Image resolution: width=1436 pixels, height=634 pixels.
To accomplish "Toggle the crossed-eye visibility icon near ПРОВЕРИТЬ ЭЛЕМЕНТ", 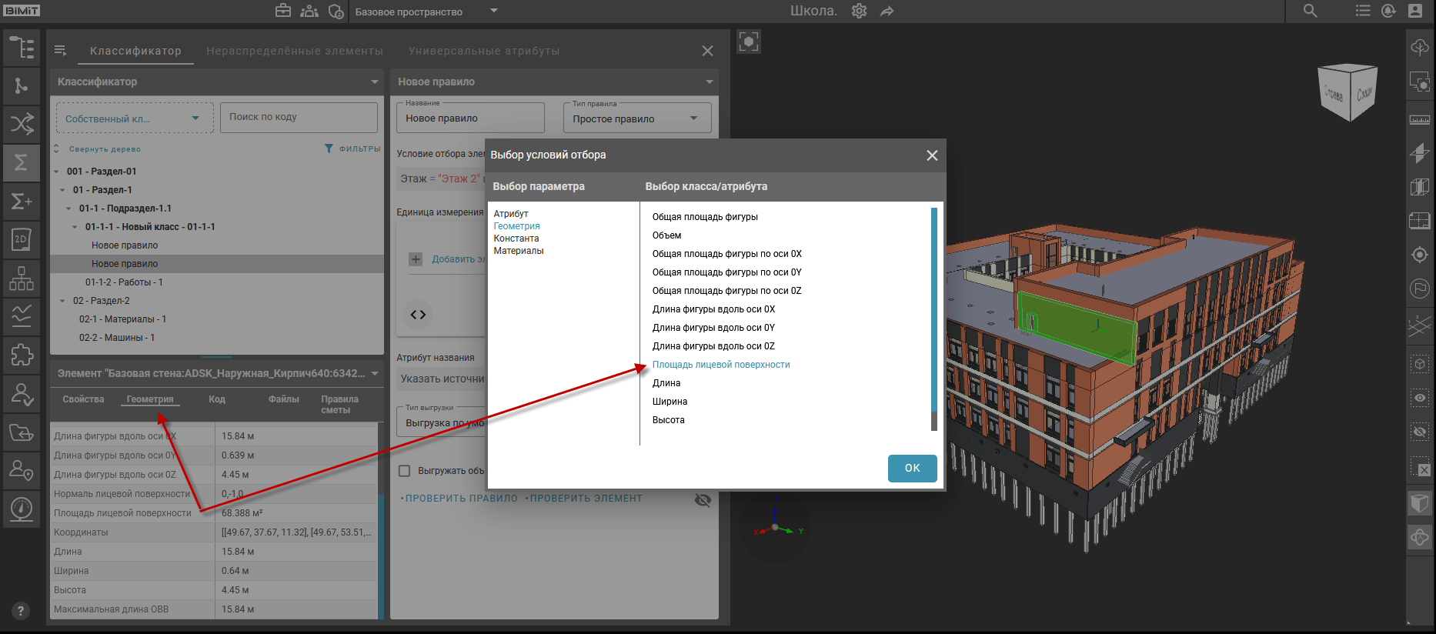I will [703, 500].
